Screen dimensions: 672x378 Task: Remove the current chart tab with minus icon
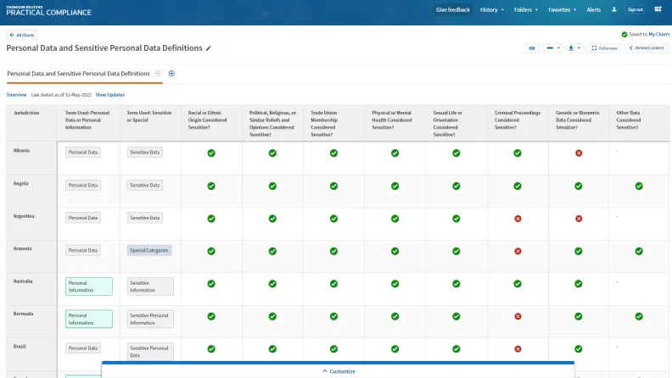[x=159, y=74]
